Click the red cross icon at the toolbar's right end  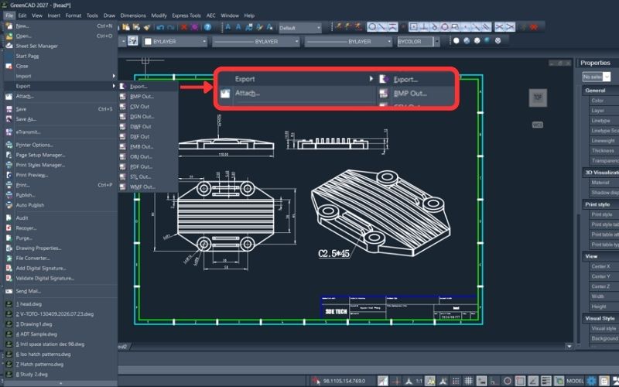[x=534, y=27]
